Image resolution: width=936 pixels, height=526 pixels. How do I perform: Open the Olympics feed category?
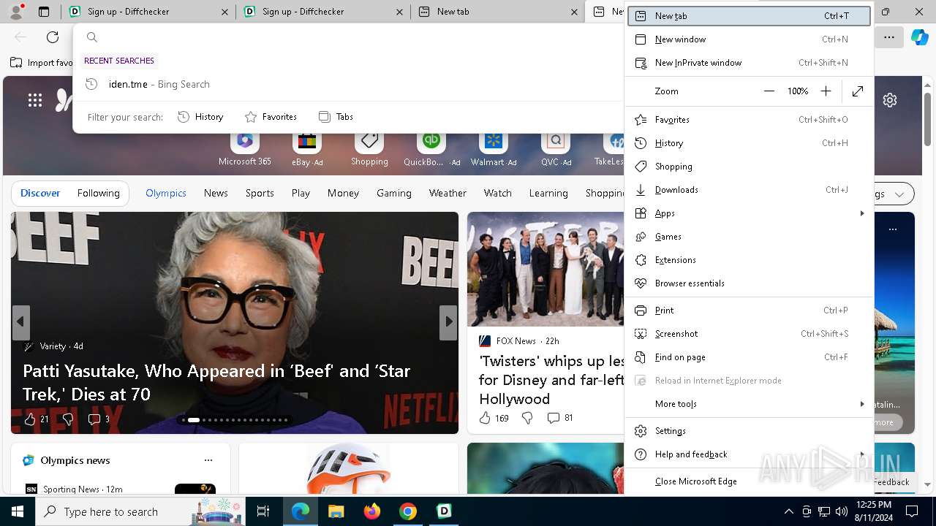166,194
